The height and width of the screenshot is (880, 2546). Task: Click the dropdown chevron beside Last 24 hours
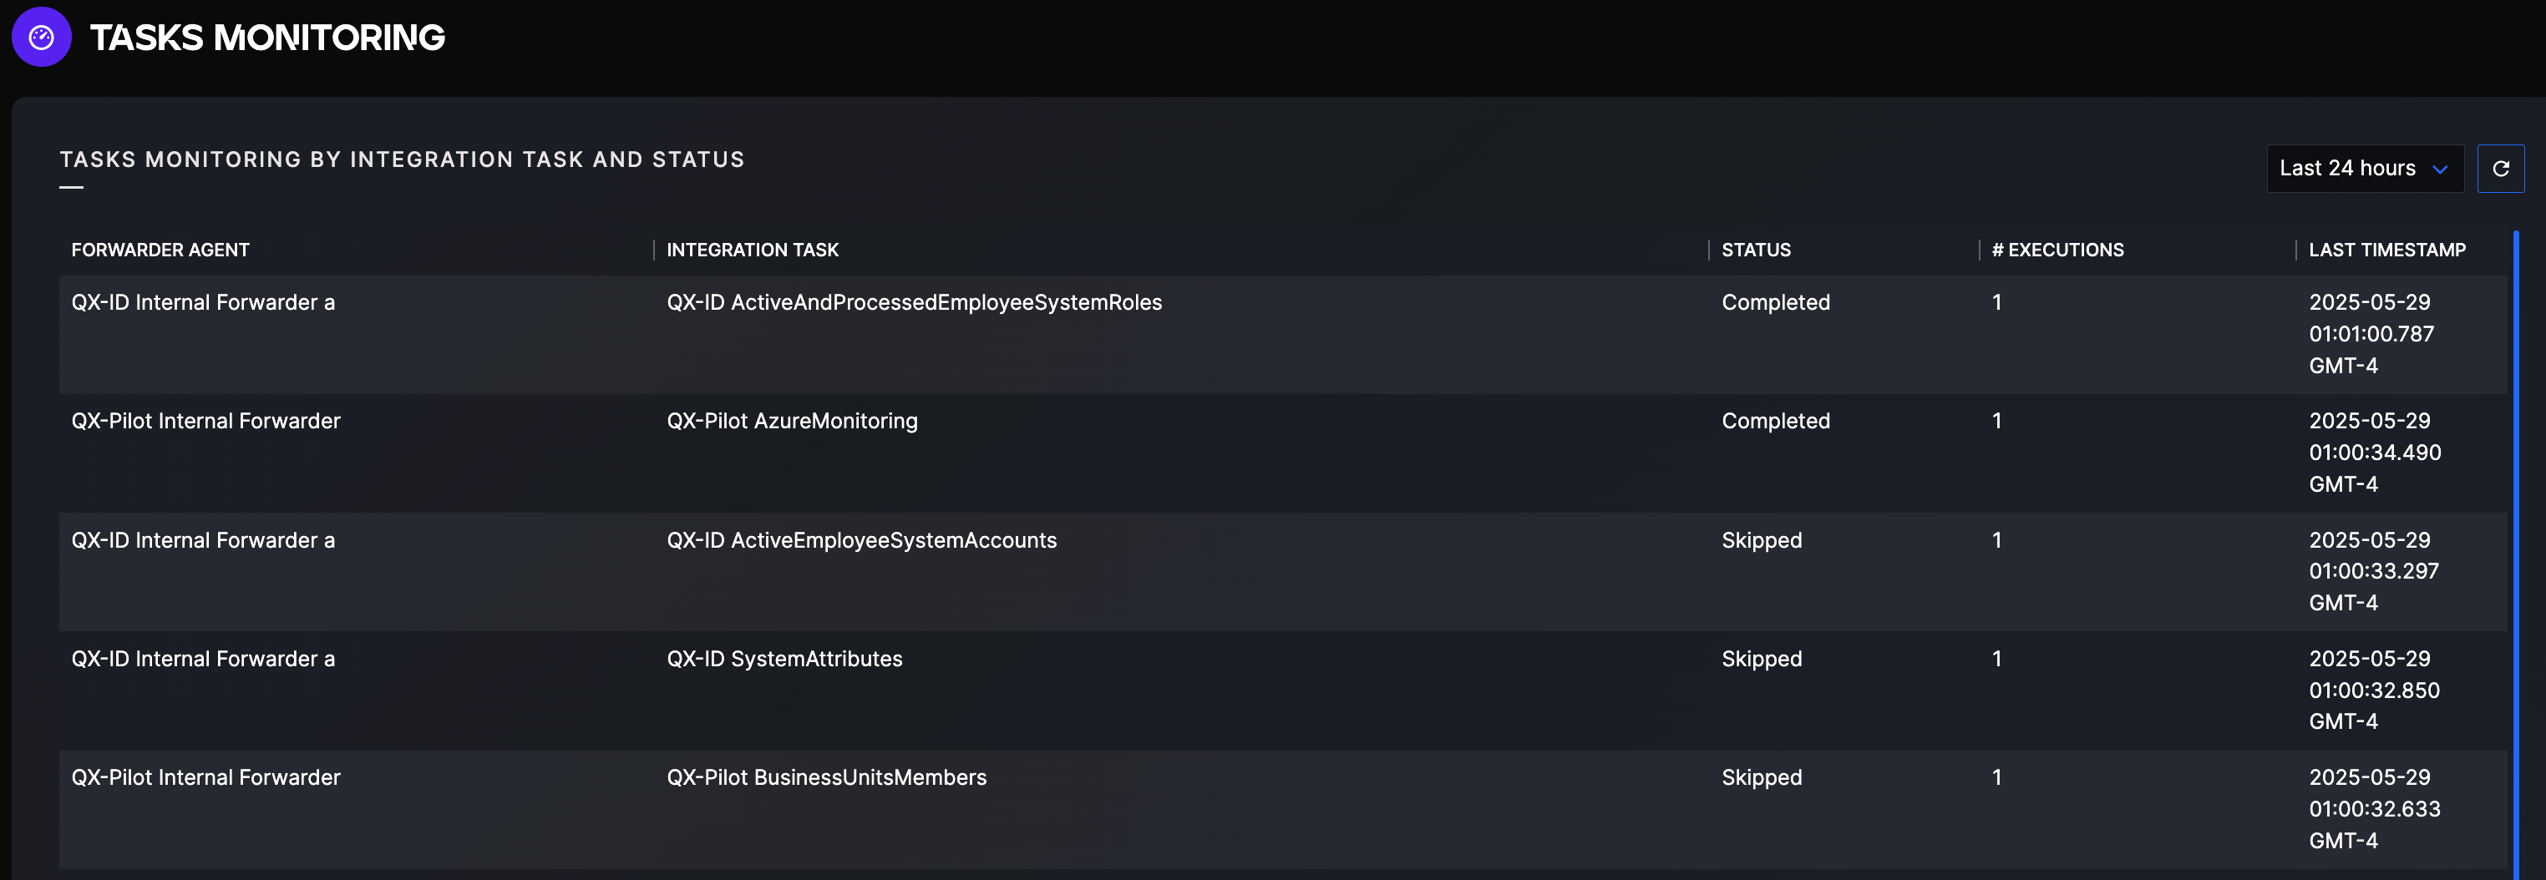tap(2439, 169)
